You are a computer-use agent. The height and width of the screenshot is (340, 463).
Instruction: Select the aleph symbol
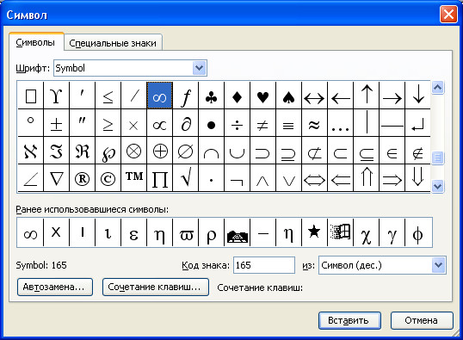tap(30, 151)
